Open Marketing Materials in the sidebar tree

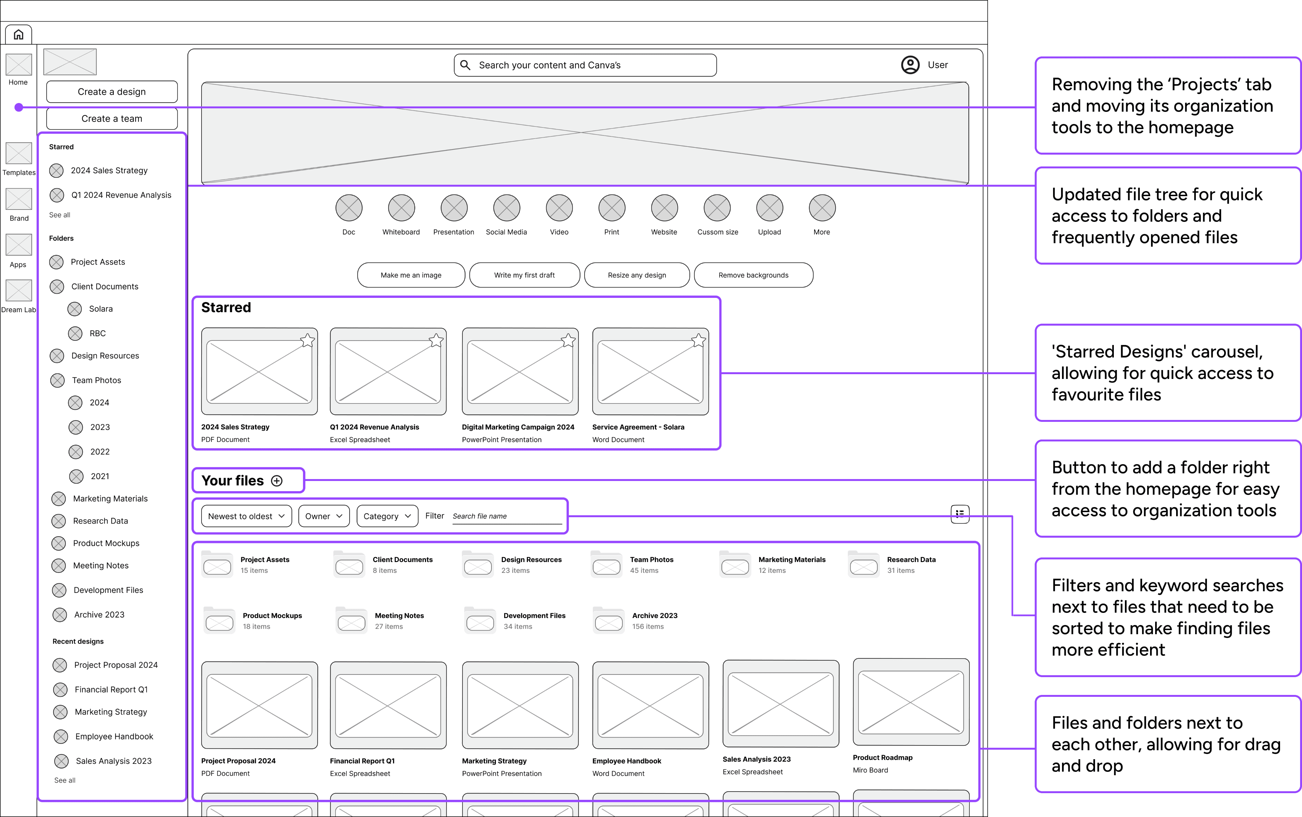point(99,499)
